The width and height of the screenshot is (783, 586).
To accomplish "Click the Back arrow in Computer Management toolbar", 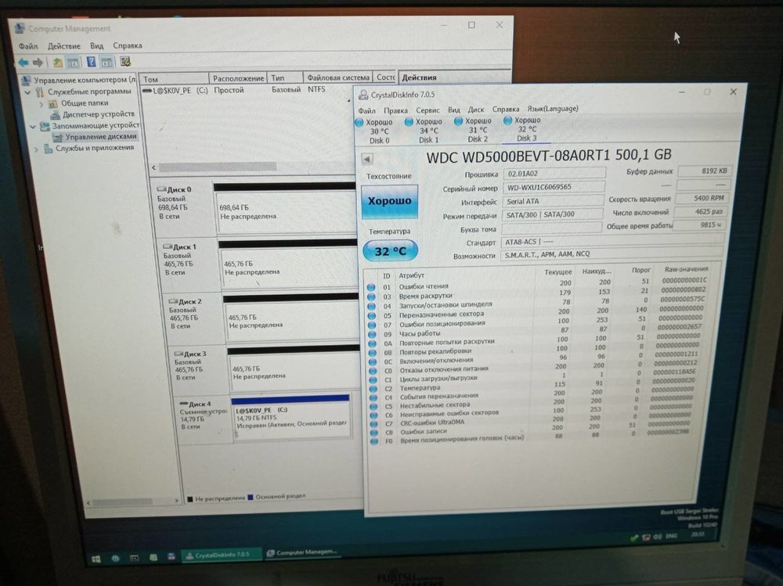I will click(23, 62).
